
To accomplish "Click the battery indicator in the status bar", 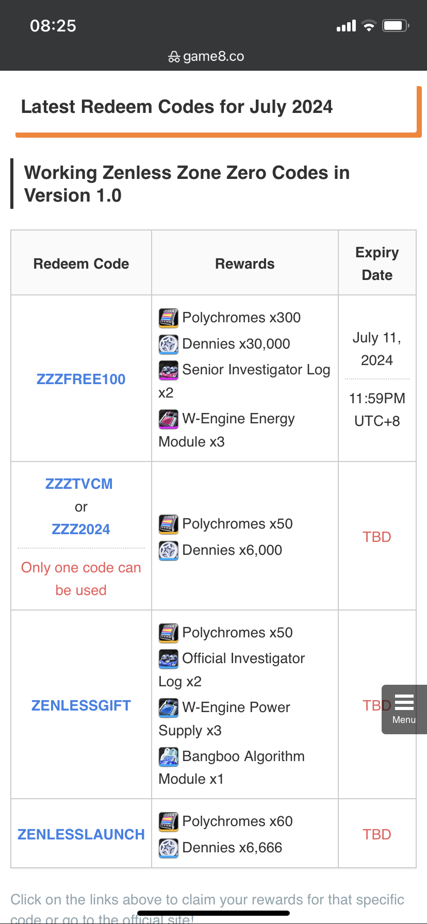I will coord(394,25).
